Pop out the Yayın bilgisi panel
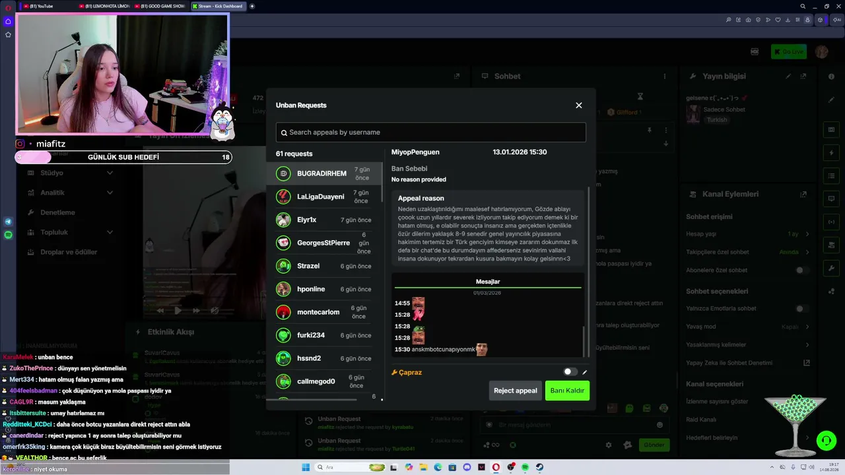 (803, 77)
